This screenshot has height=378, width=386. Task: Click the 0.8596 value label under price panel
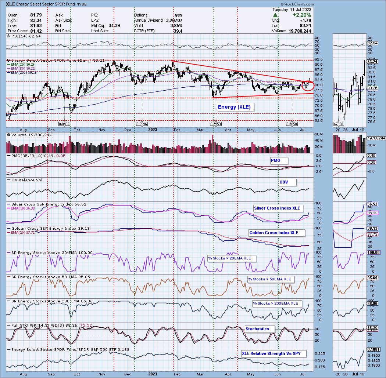coord(142,124)
